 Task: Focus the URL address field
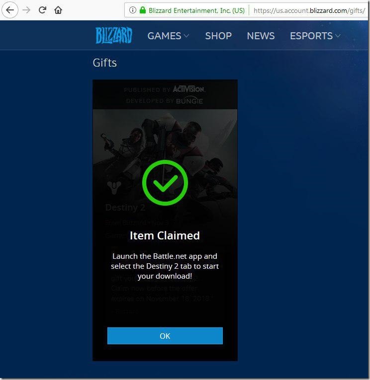[308, 10]
